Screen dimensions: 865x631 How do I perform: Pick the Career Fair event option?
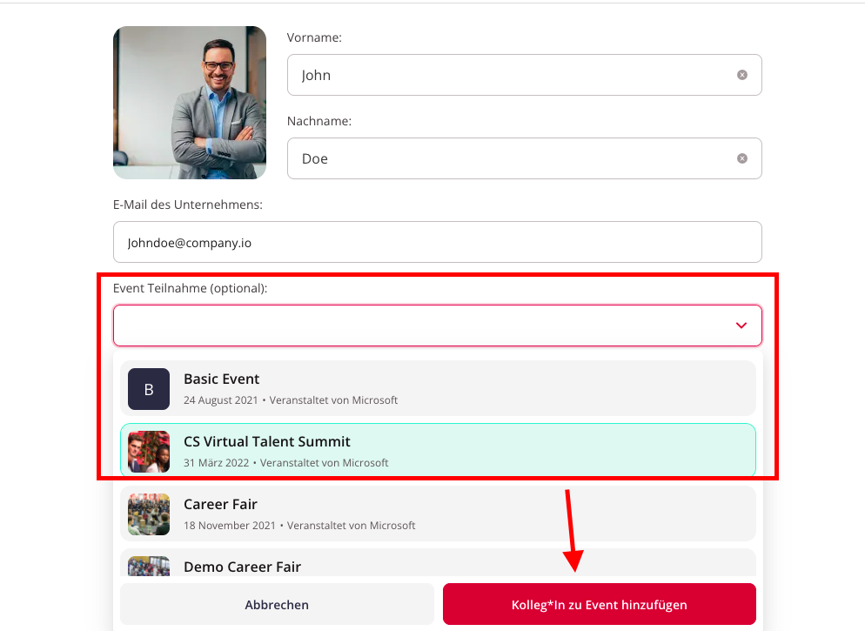tap(438, 514)
